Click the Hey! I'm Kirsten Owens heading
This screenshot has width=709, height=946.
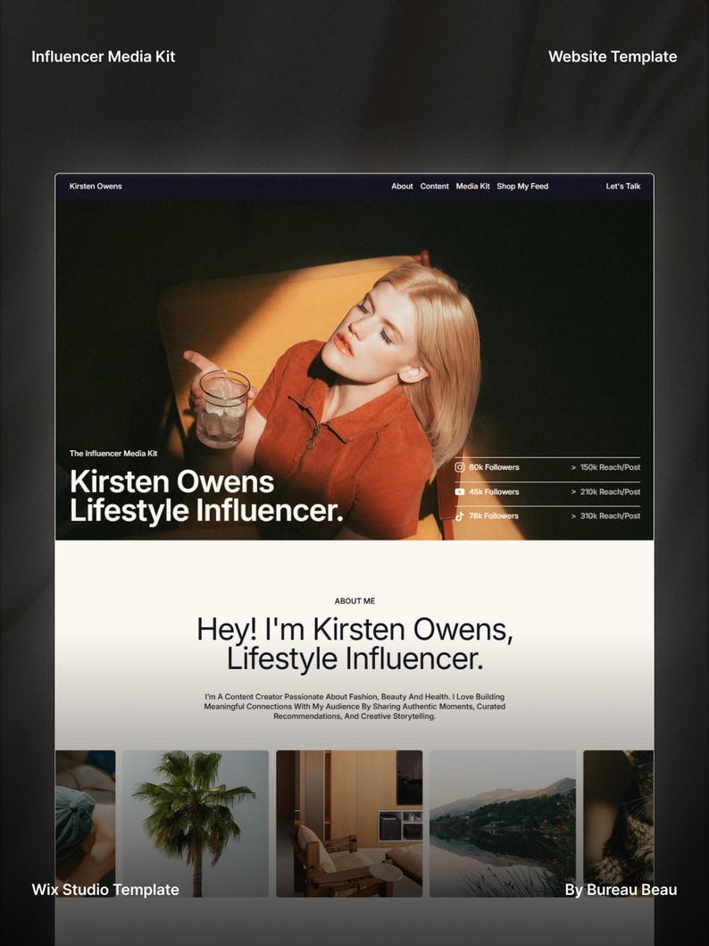click(x=354, y=644)
